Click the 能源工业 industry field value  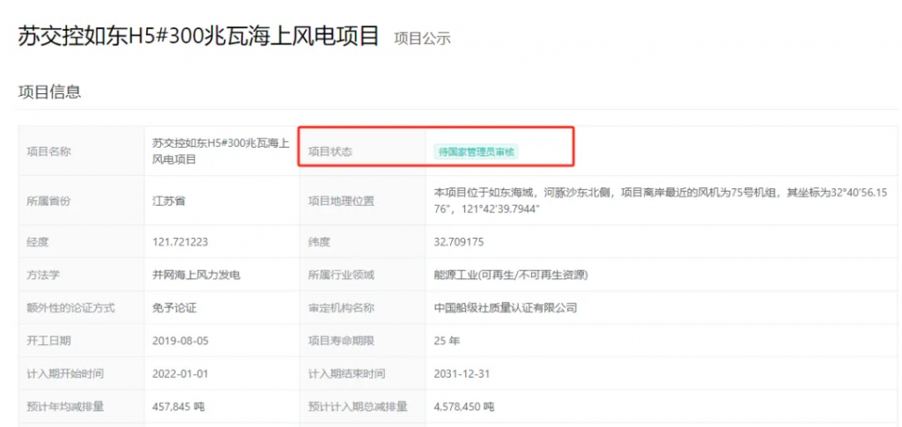511,275
